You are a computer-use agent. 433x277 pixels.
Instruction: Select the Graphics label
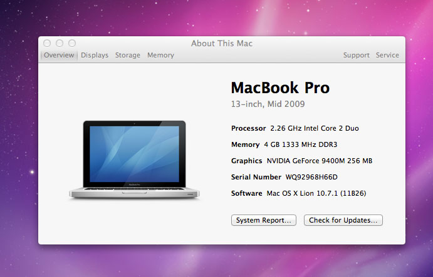click(247, 161)
